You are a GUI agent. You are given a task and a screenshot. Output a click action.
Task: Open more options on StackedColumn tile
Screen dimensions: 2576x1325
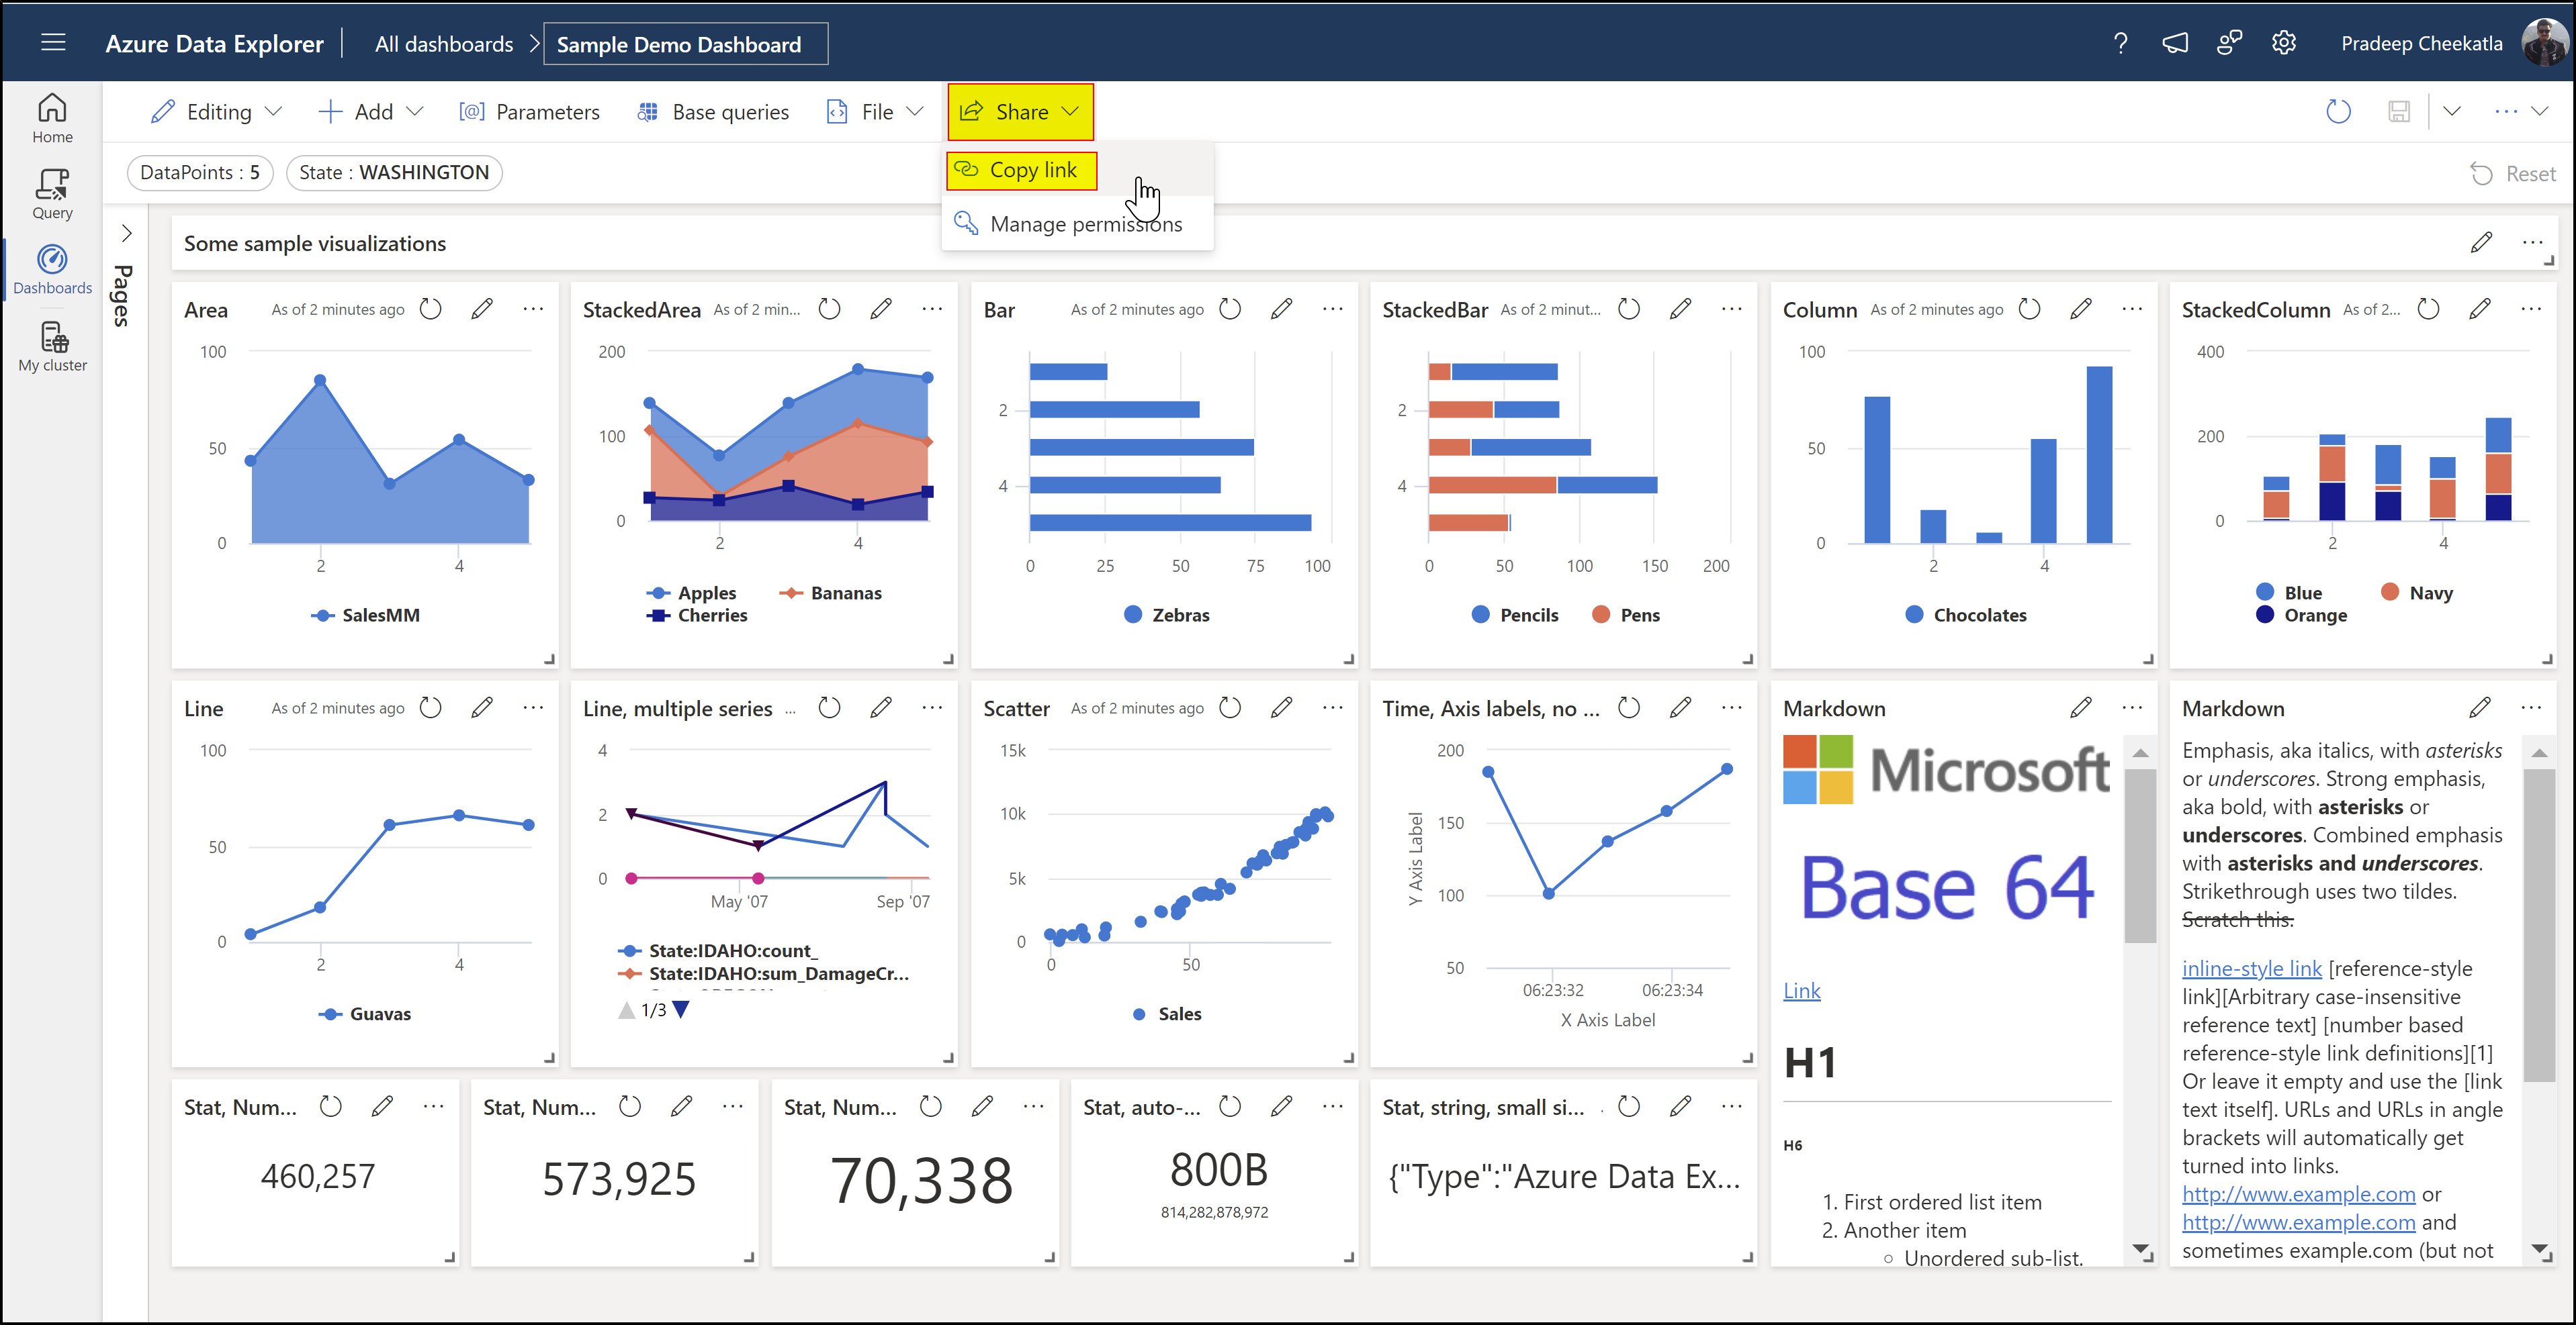click(x=2531, y=309)
